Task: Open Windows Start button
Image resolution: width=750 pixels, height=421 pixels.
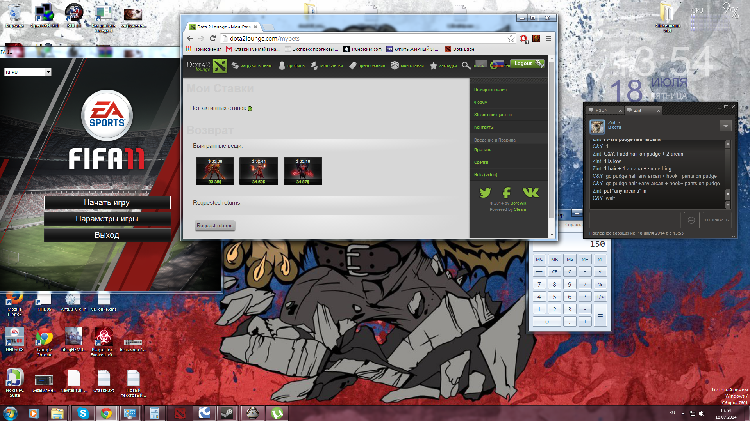Action: point(11,413)
